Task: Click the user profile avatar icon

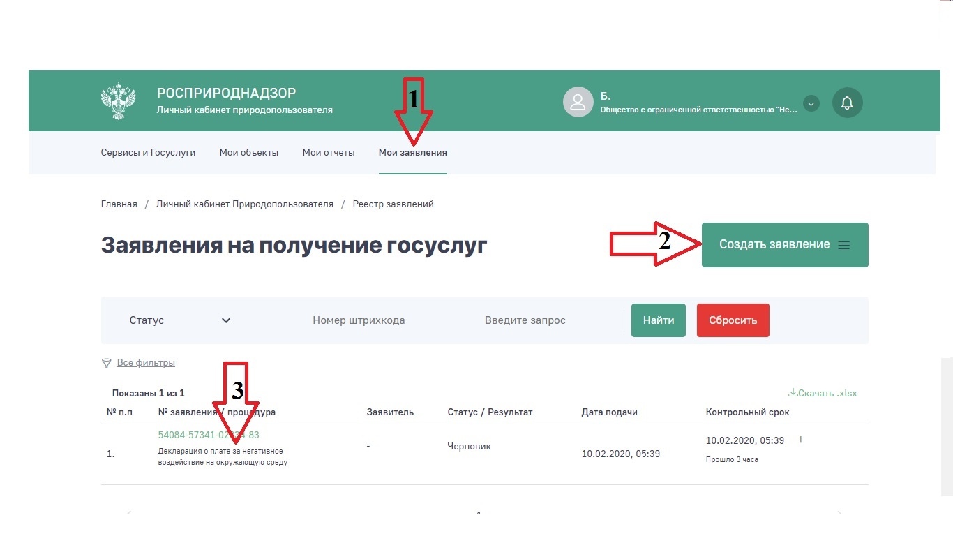Action: [x=578, y=102]
